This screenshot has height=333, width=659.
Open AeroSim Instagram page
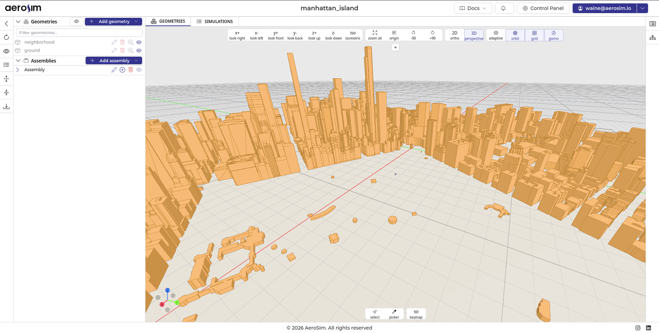pos(638,328)
